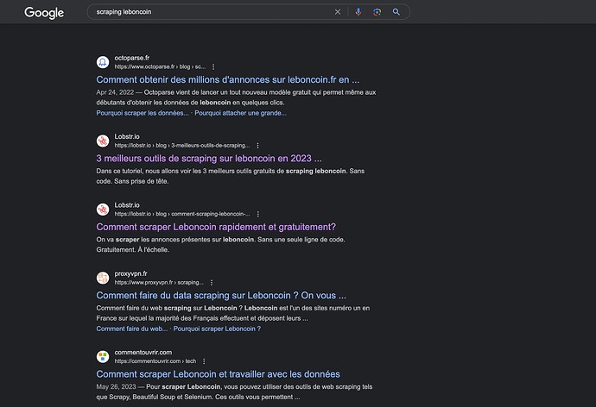The width and height of the screenshot is (596, 407).
Task: Open Google Lens image search
Action: pyautogui.click(x=377, y=12)
